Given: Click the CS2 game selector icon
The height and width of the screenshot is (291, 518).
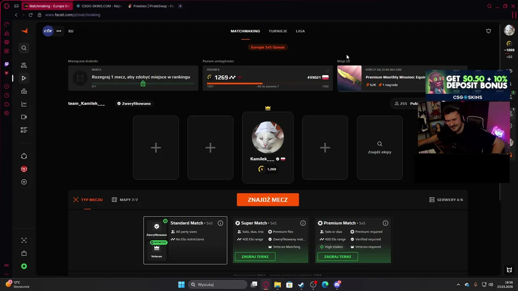Looking at the screenshot, I should click(x=48, y=31).
